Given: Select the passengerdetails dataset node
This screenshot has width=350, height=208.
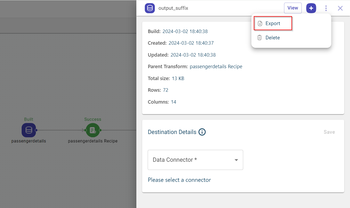Looking at the screenshot, I should [x=28, y=130].
